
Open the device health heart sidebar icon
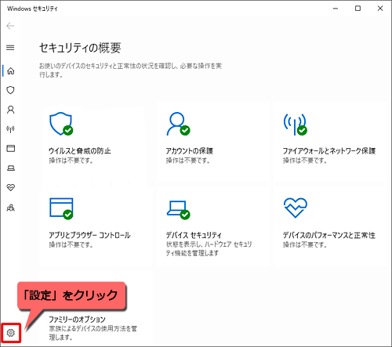(11, 187)
